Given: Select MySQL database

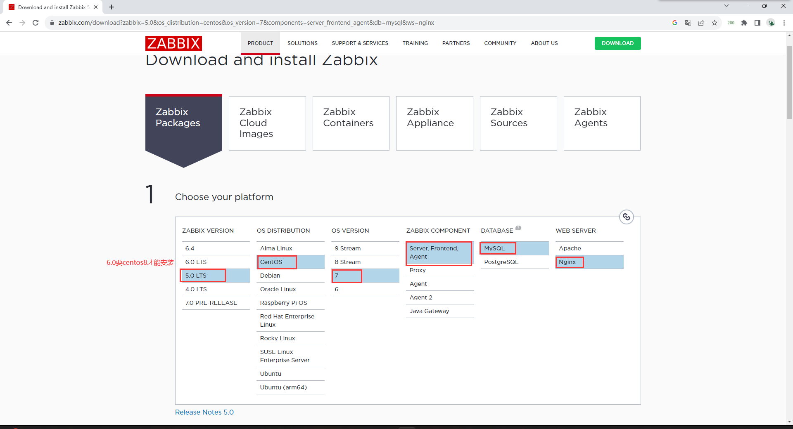Looking at the screenshot, I should tap(515, 248).
